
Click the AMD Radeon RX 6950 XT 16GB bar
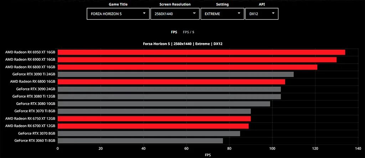201,52
